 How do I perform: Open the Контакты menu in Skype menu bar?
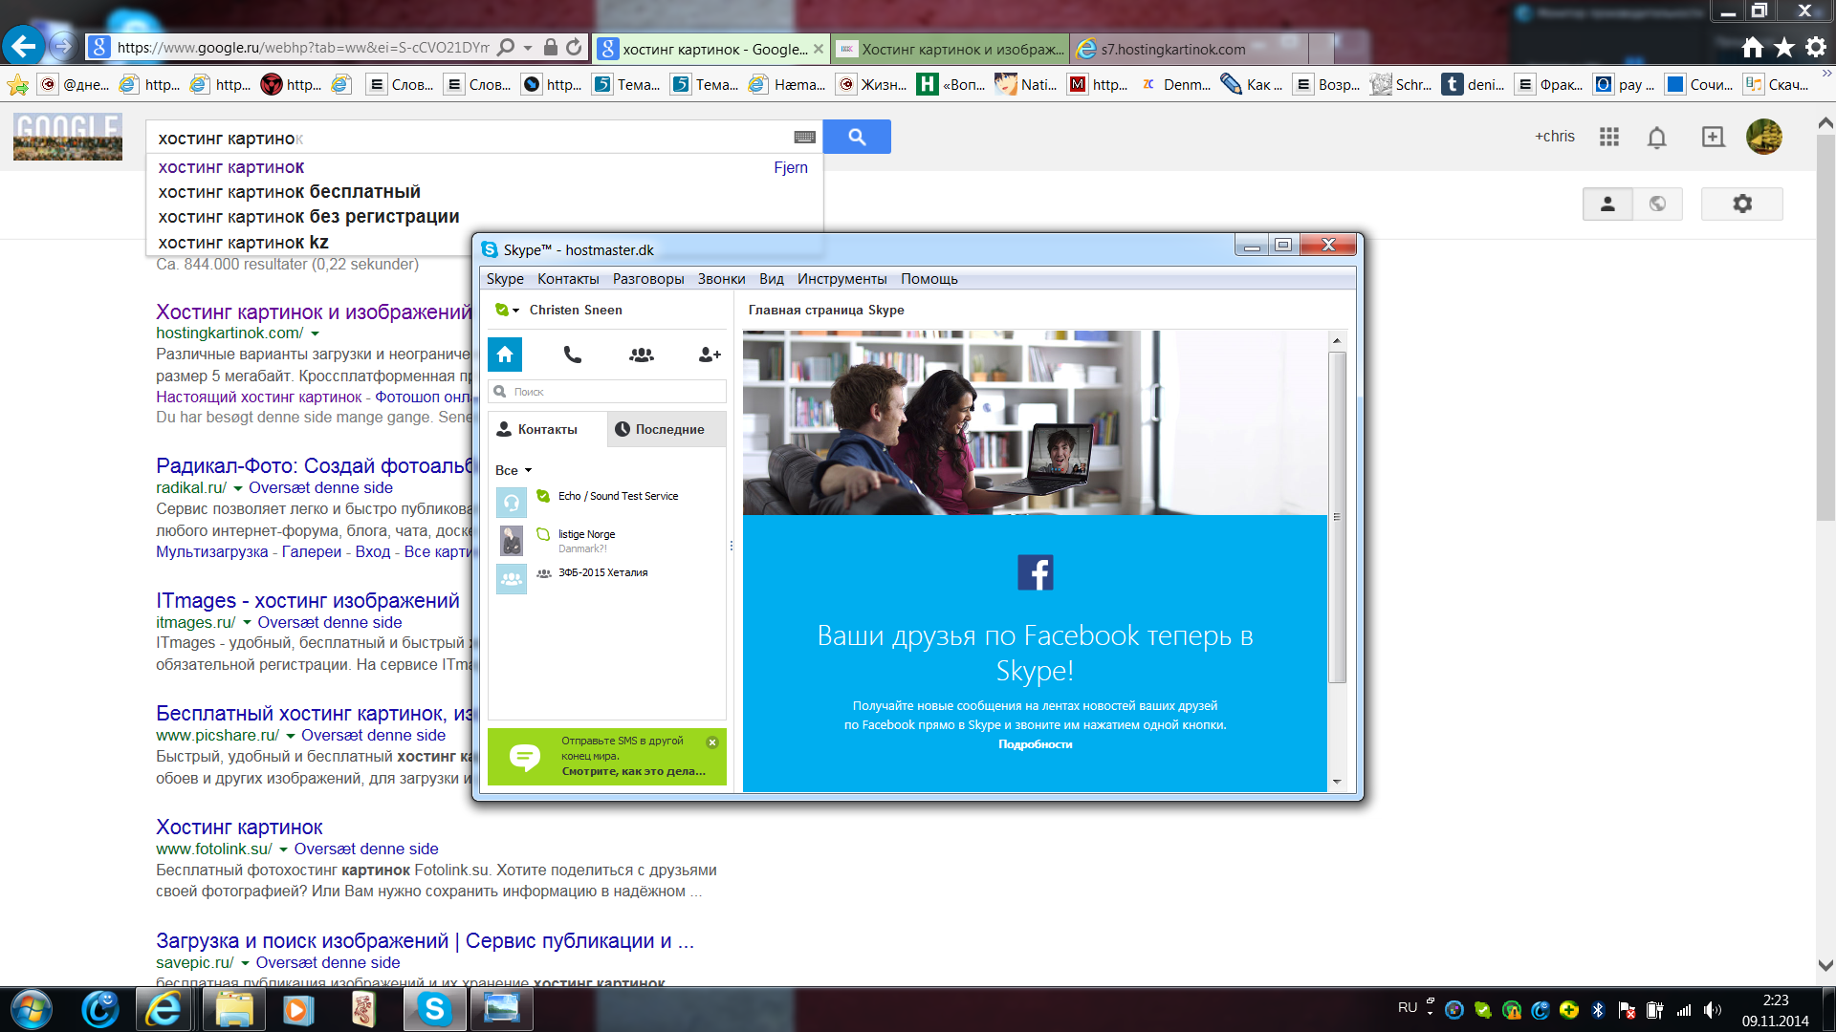[568, 279]
